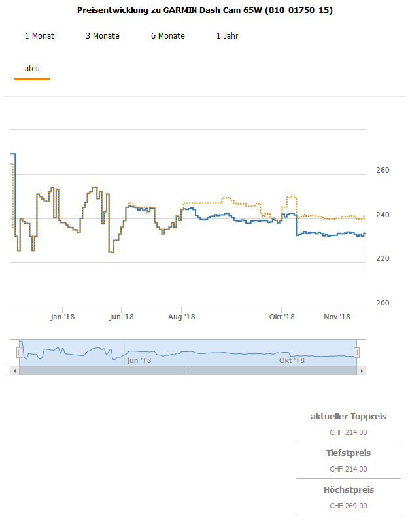Image resolution: width=410 pixels, height=522 pixels.
Task: Click the Tiefstpreis heading
Action: click(348, 453)
